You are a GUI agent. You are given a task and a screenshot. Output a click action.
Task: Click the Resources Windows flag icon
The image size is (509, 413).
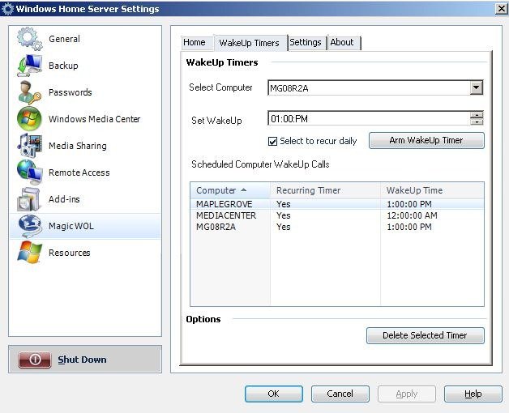29,253
